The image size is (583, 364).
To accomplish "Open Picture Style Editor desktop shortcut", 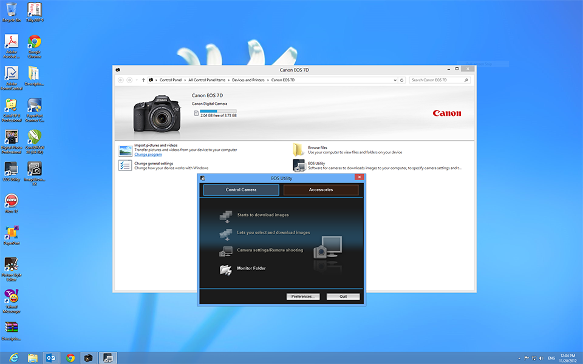I will coord(11,265).
